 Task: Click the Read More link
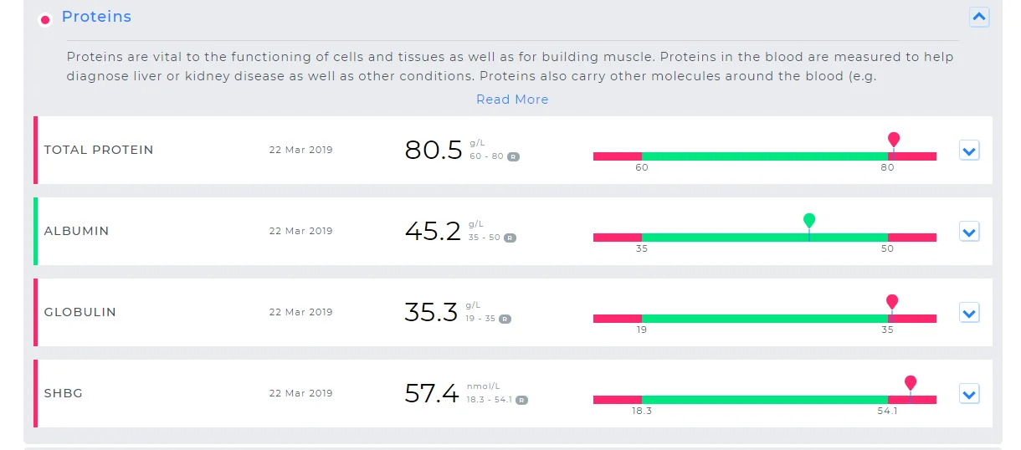[x=512, y=100]
